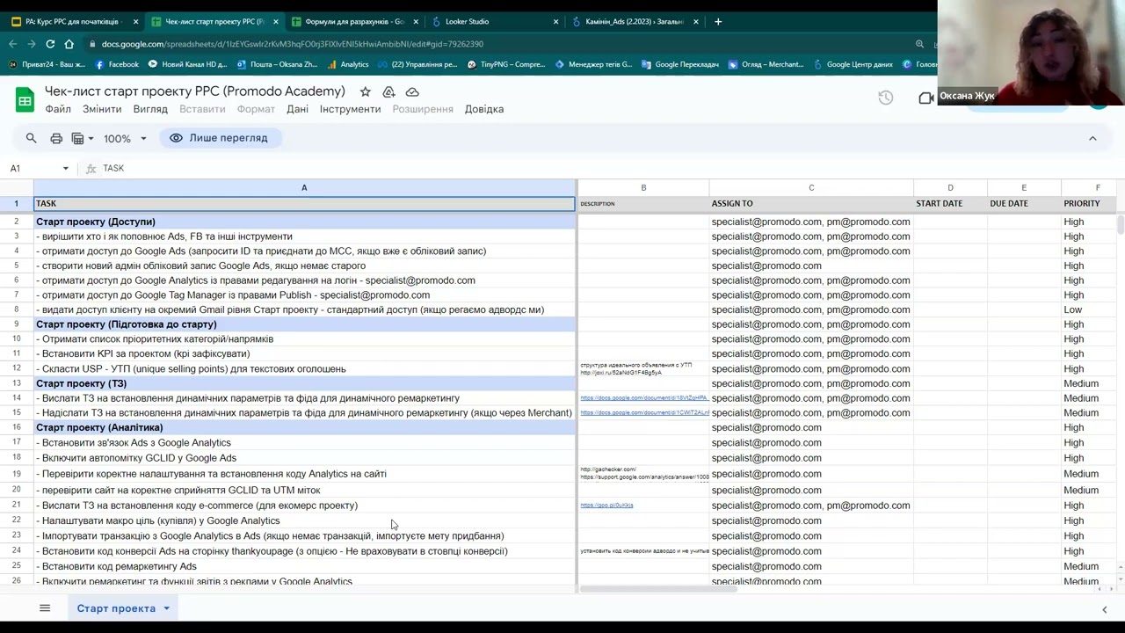This screenshot has height=633, width=1125.
Task: Open the Дані menu
Action: coord(297,109)
